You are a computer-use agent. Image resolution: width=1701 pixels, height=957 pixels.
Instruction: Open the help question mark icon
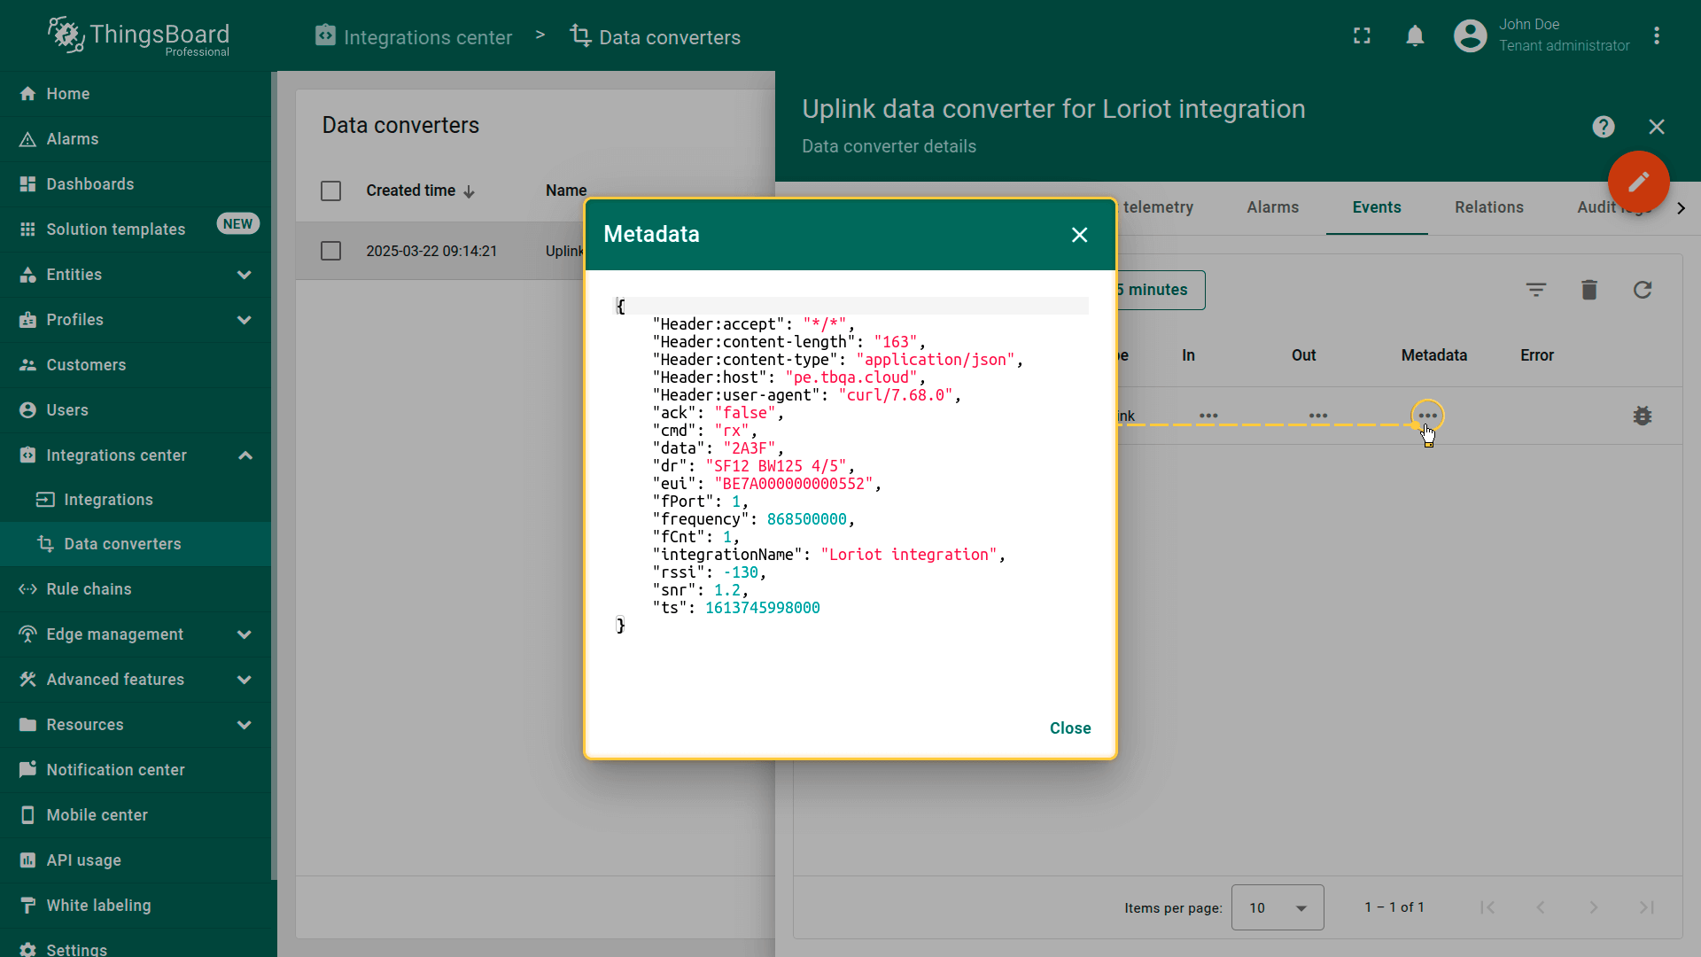click(x=1603, y=127)
